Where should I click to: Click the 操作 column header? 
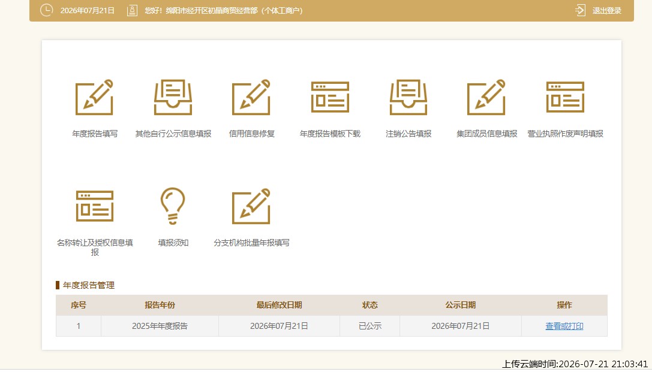564,305
